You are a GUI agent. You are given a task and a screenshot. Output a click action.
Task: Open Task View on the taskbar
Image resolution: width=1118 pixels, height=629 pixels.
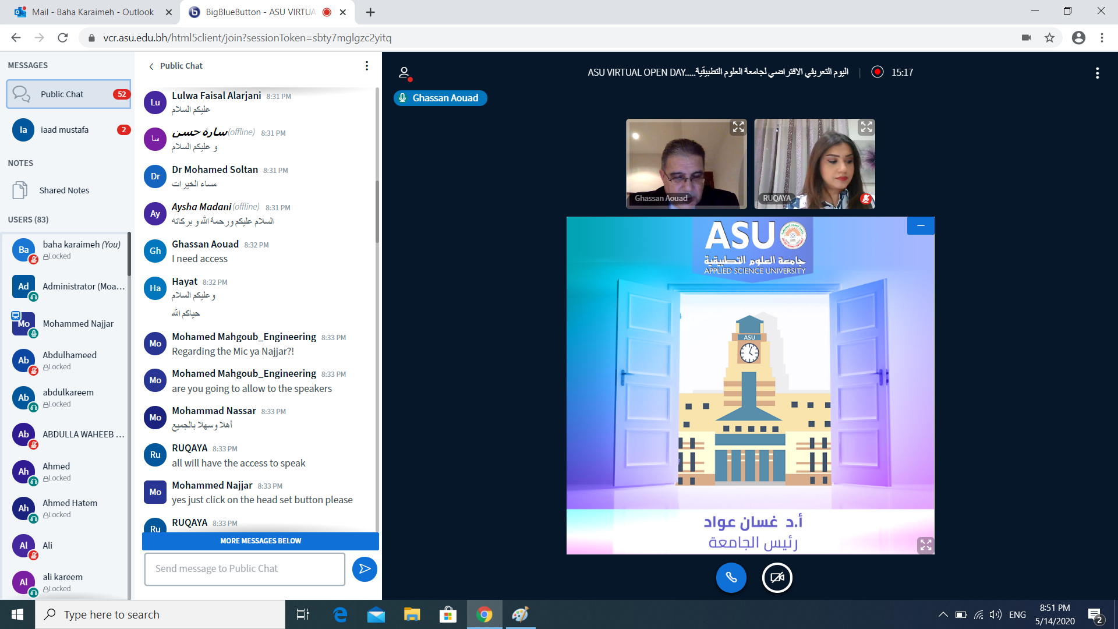pyautogui.click(x=303, y=614)
